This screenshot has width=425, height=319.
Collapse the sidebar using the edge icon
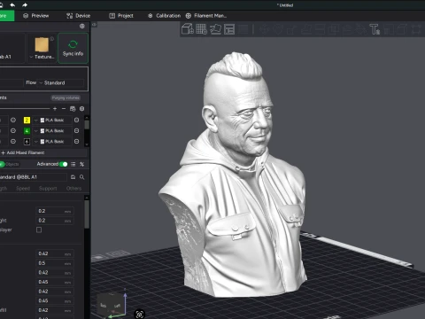[x=94, y=25]
